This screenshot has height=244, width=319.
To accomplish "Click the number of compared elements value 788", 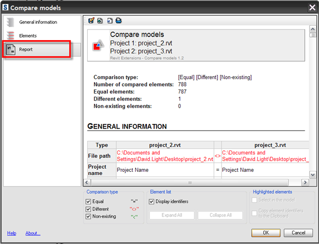I will click(182, 84).
